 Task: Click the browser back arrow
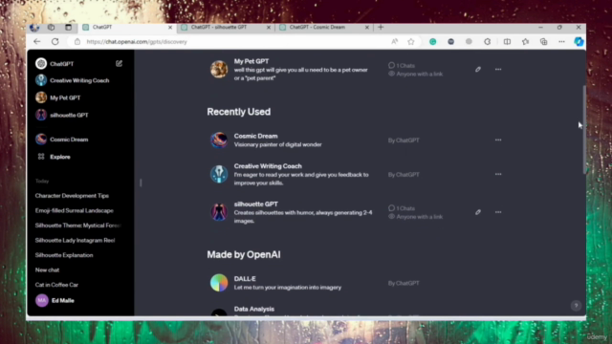point(37,42)
